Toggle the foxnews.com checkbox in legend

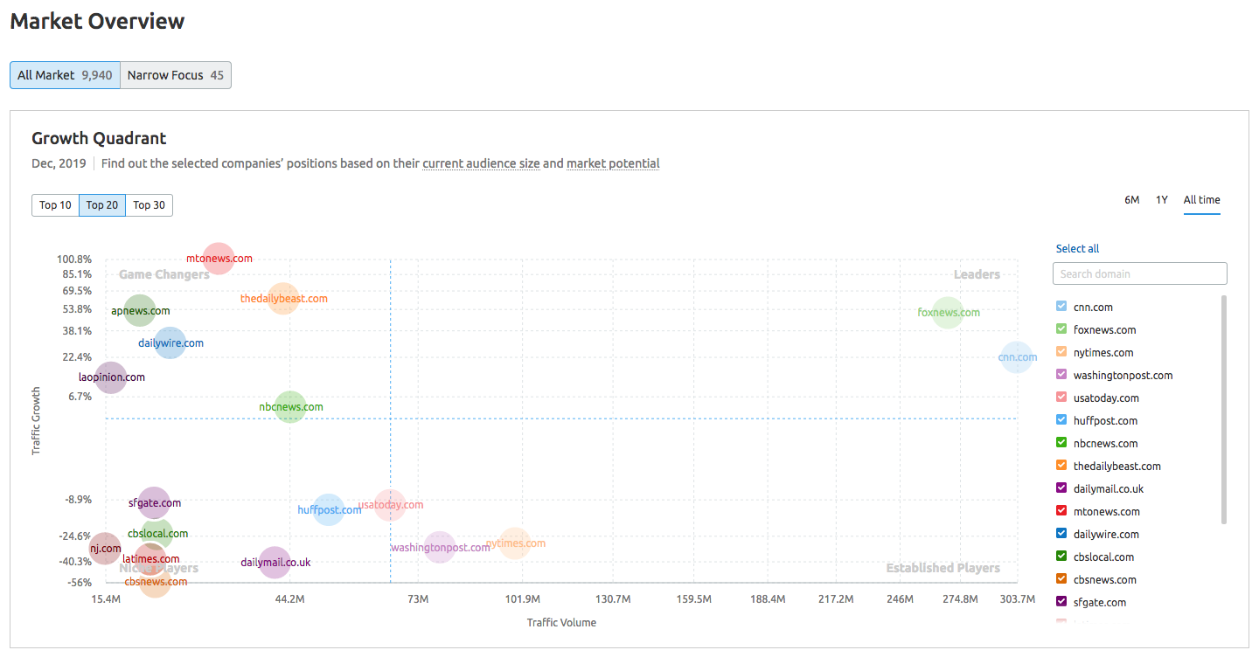pyautogui.click(x=1061, y=329)
